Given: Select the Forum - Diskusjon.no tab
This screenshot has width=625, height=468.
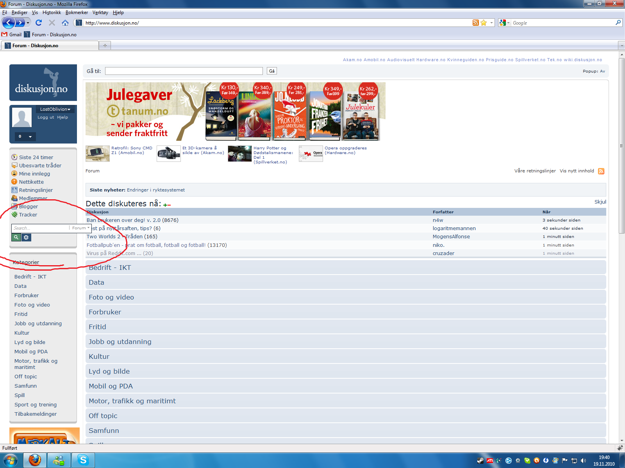Looking at the screenshot, I should click(50, 46).
